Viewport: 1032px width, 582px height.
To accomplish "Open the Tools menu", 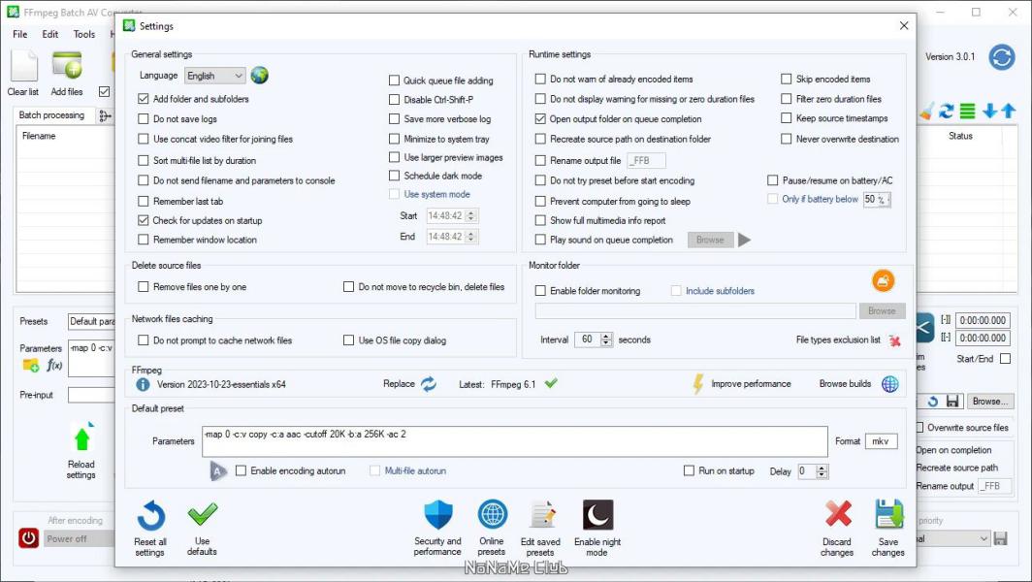I will pos(84,34).
